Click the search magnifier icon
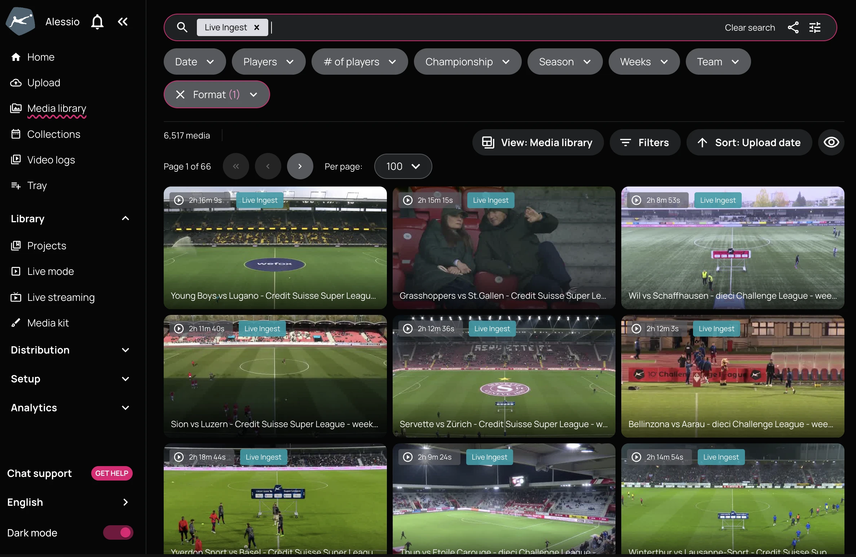Image resolution: width=856 pixels, height=557 pixels. tap(182, 27)
